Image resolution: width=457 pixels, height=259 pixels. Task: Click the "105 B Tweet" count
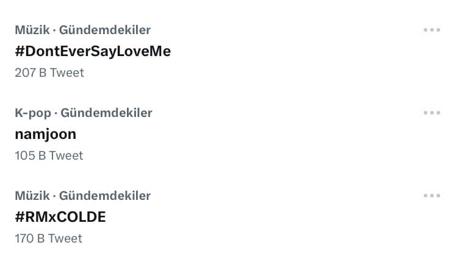(49, 155)
